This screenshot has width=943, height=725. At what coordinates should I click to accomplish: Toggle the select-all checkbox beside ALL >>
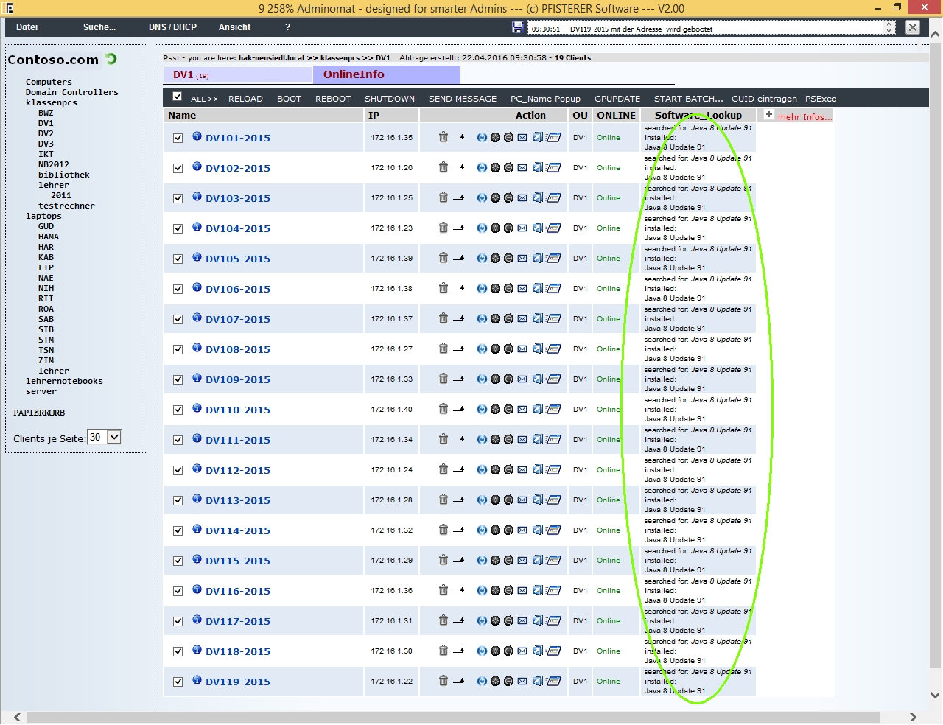(x=178, y=97)
